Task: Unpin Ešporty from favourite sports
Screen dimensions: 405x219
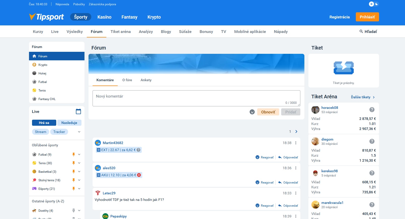Action: [74, 189]
